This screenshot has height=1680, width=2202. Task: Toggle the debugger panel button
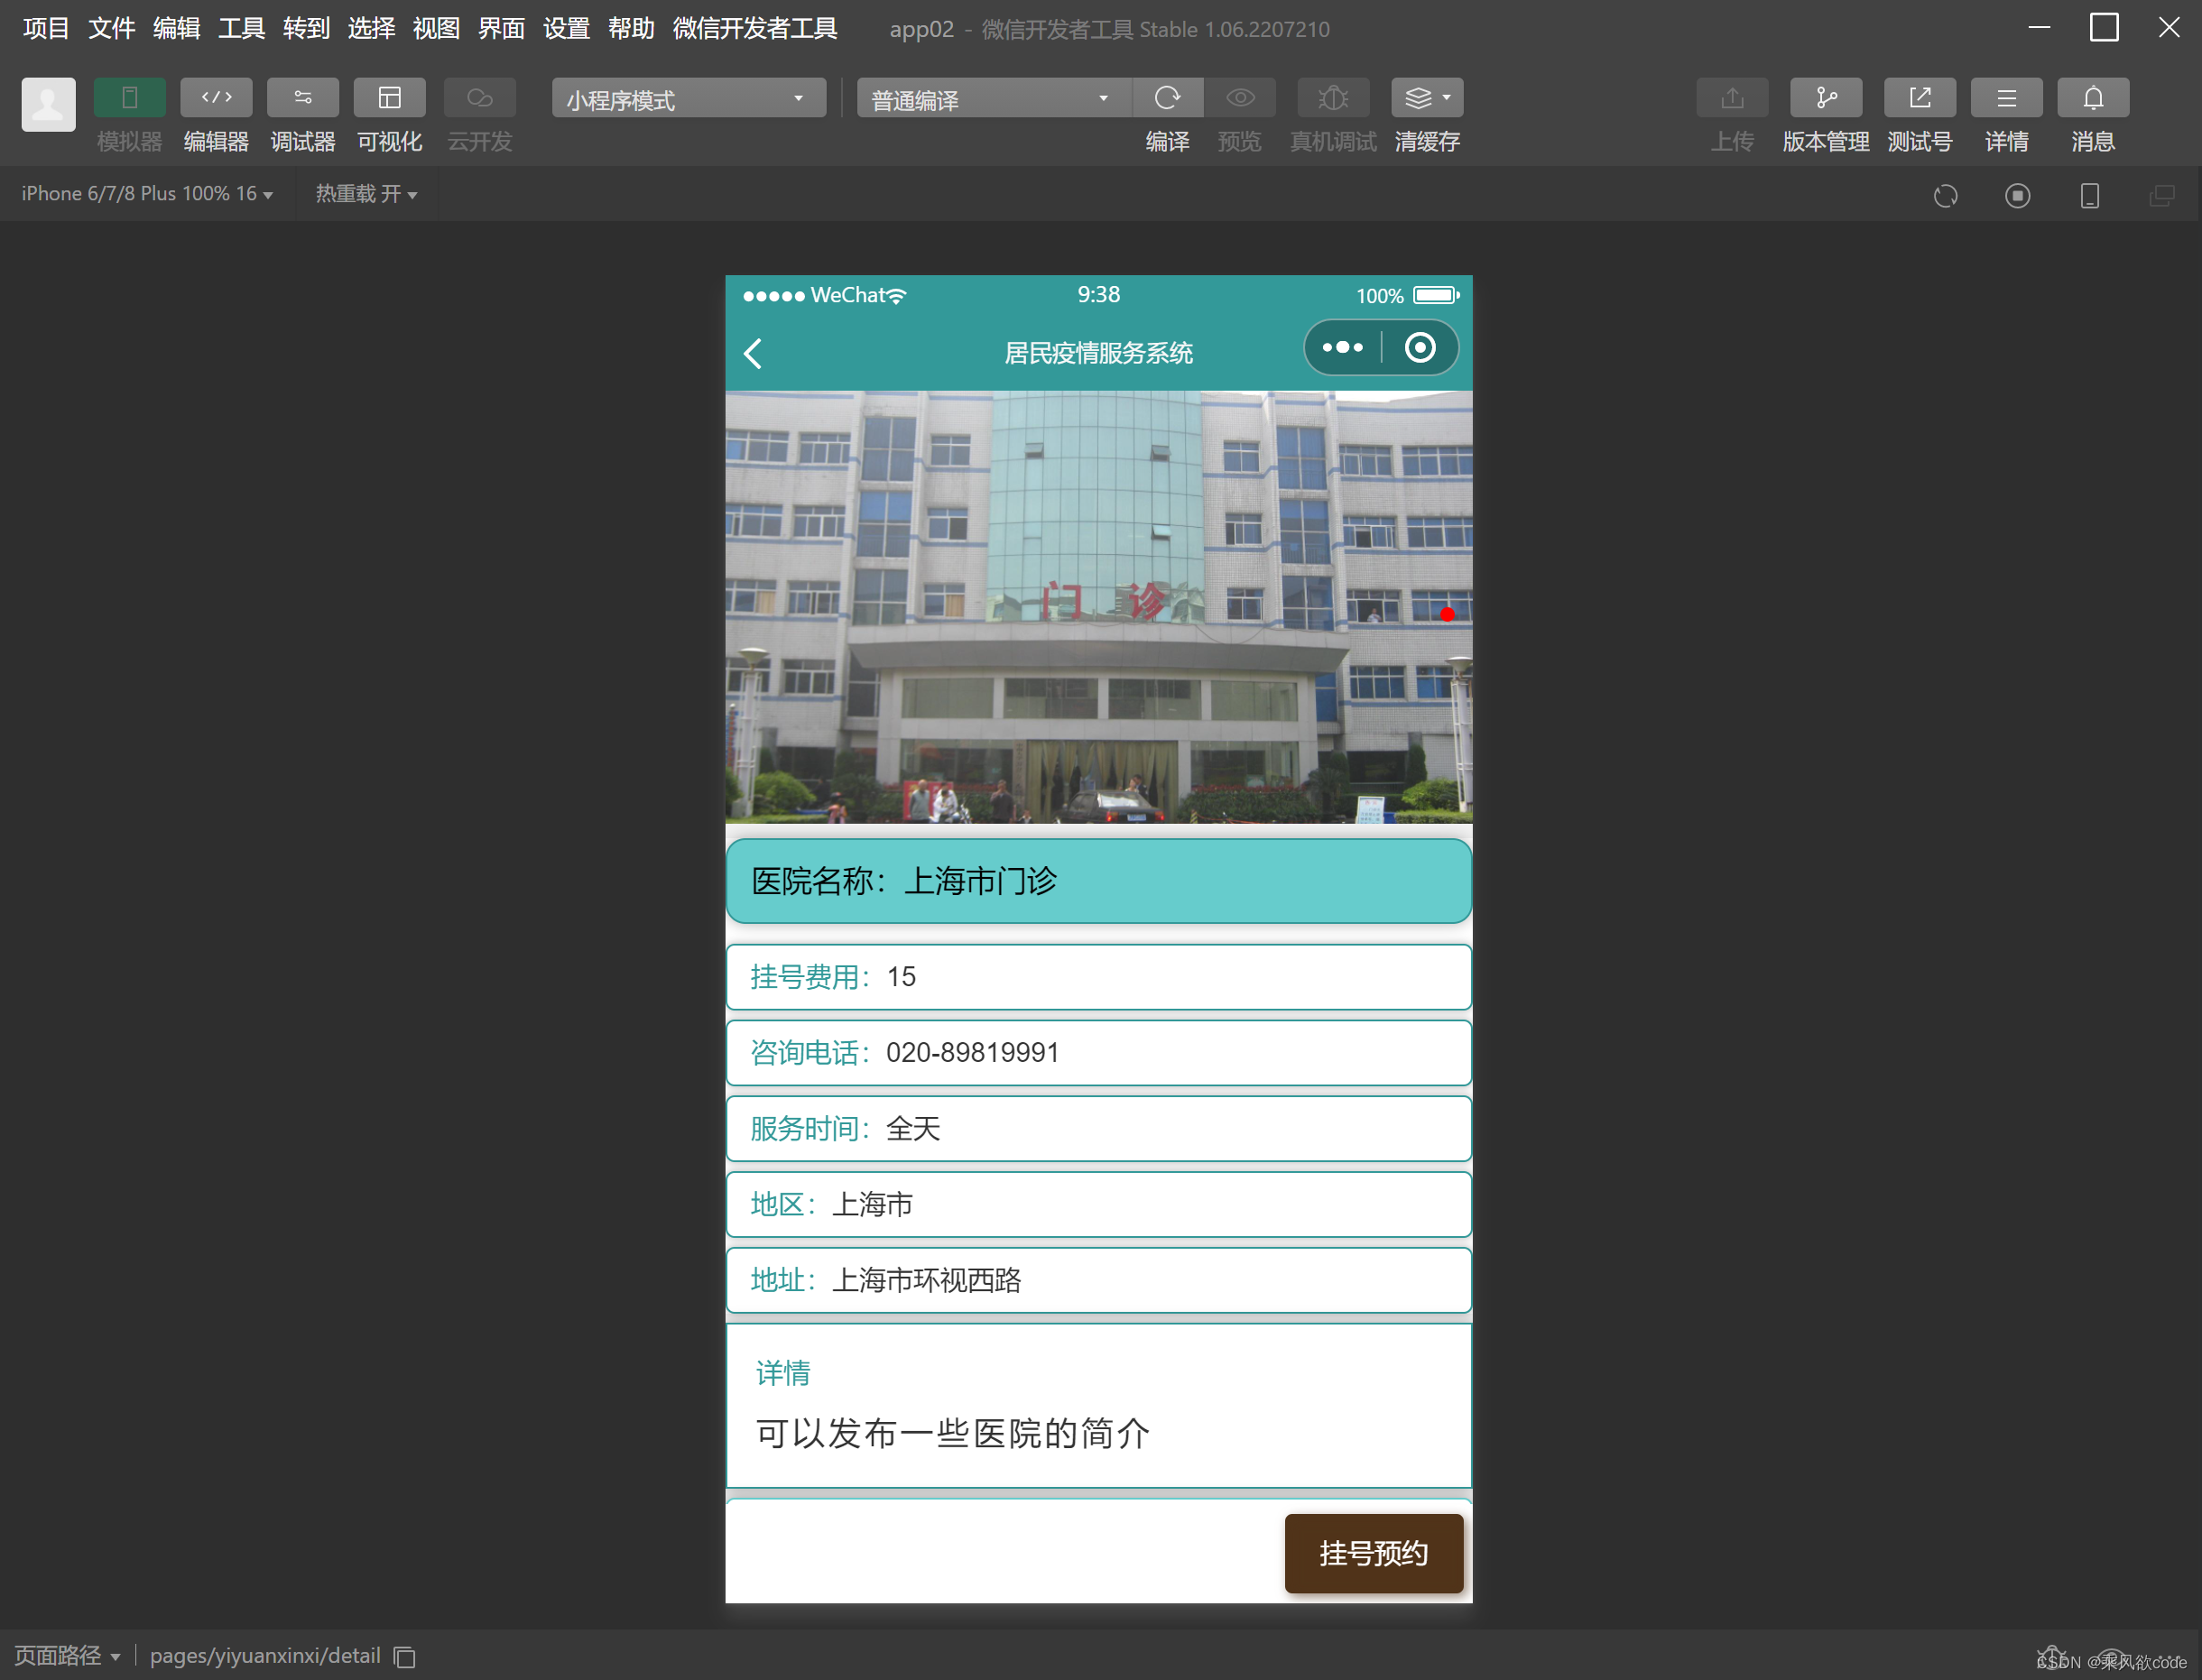(x=302, y=98)
